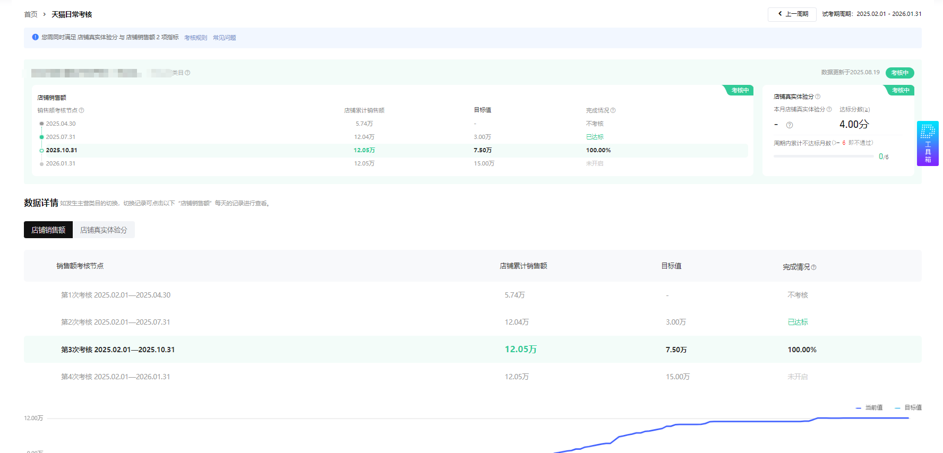Toggle the 目标值 legend item on the chart
This screenshot has width=943, height=453.
click(x=908, y=407)
